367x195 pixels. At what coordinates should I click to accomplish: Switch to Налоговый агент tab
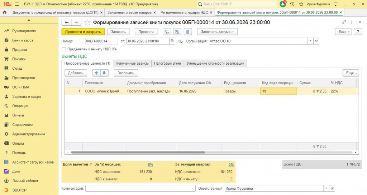point(168,64)
